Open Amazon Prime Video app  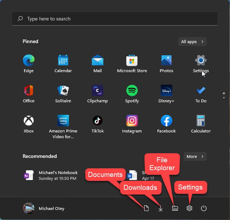pyautogui.click(x=63, y=127)
